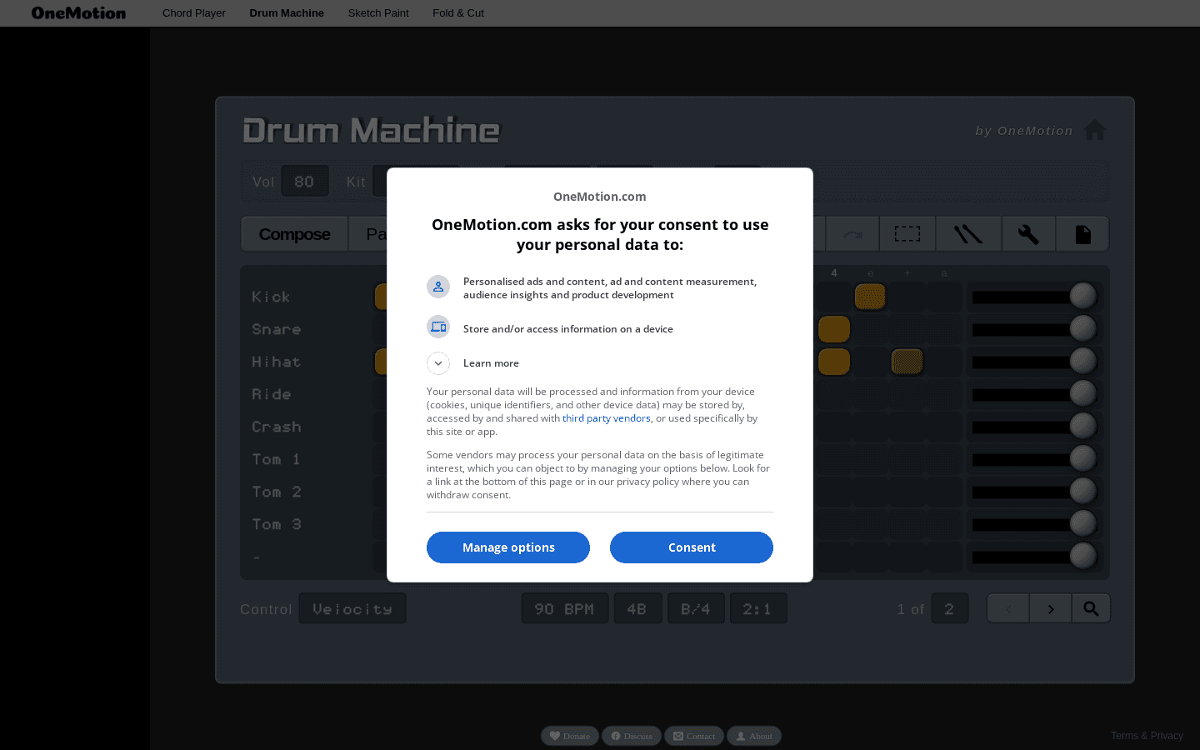Open the 90 BPM tempo selector

pos(564,609)
